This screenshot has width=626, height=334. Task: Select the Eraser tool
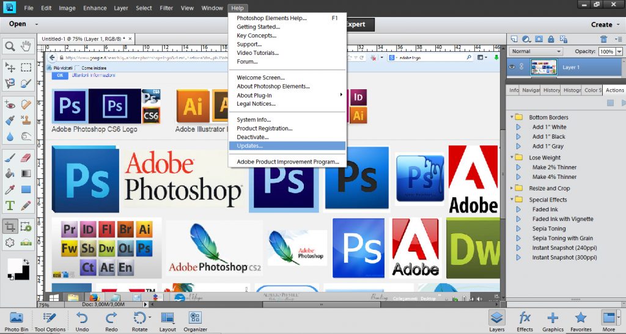(x=26, y=158)
